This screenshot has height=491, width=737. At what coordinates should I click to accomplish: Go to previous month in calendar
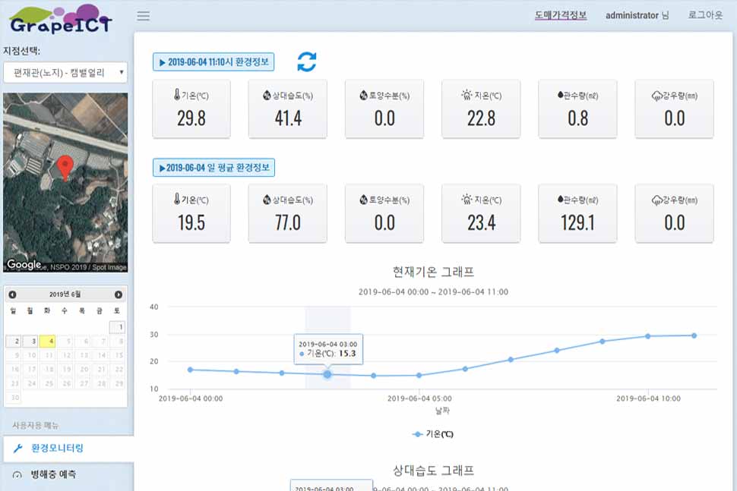12,294
